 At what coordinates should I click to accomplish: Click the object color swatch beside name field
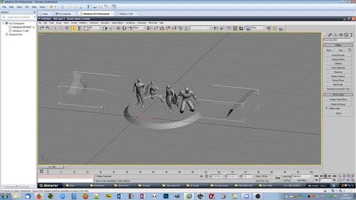[x=352, y=40]
